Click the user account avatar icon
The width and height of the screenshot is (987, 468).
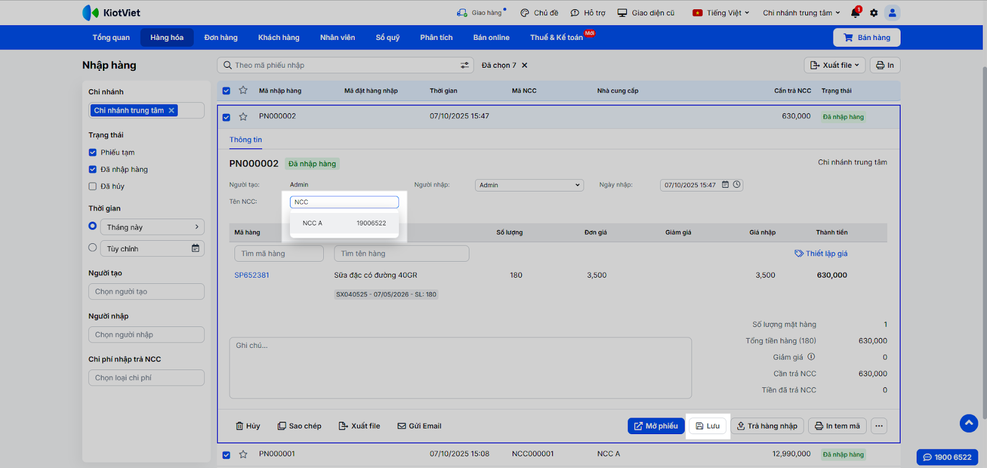[892, 13]
